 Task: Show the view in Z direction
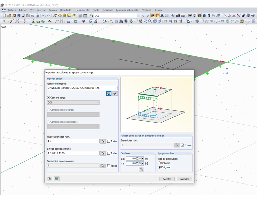[x=176, y=21]
